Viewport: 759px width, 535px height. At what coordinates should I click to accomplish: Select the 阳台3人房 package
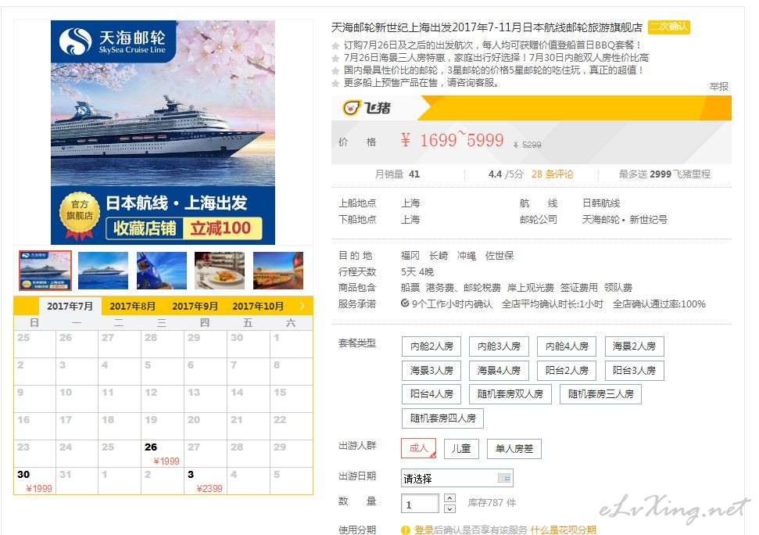coord(634,371)
